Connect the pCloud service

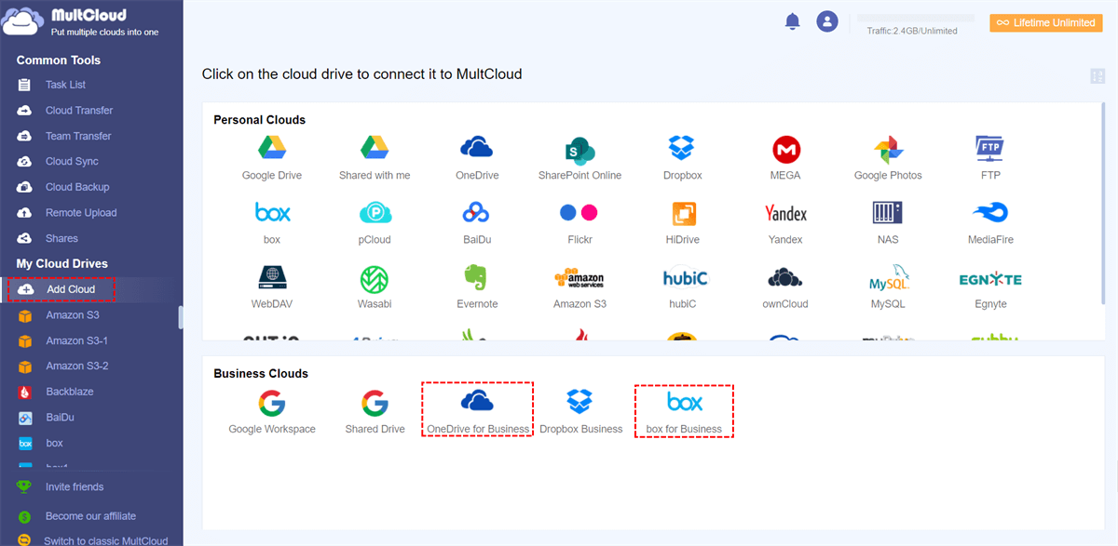(375, 222)
